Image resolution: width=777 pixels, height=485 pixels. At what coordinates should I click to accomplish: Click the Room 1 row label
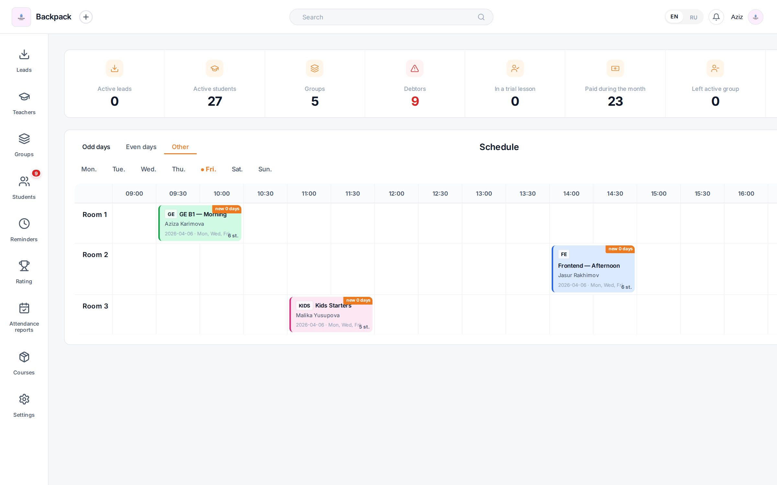(95, 215)
